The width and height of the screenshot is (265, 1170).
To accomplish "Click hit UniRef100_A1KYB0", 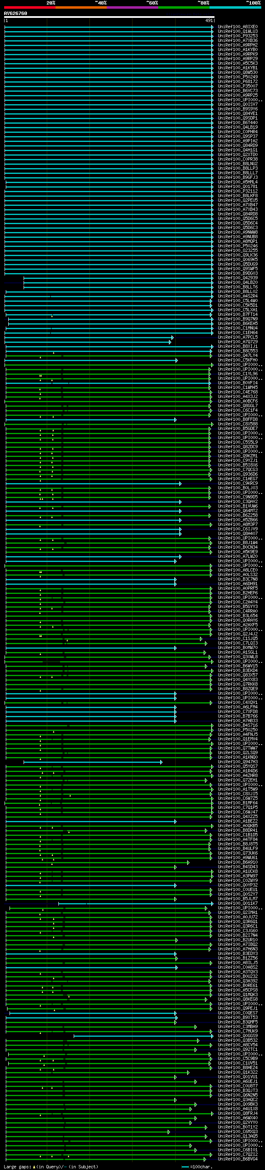I will point(237,49).
